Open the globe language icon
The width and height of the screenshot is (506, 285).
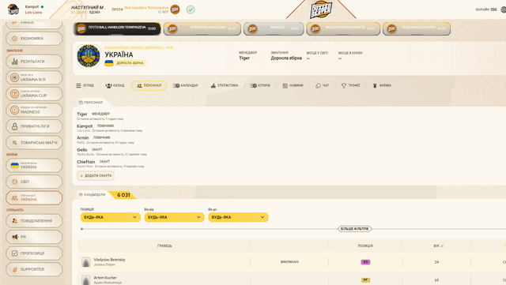pyautogui.click(x=503, y=9)
